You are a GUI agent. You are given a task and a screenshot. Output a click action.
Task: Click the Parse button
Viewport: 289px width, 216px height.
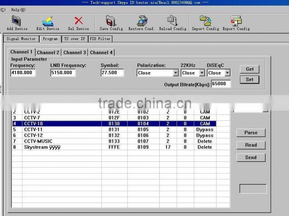tap(250, 133)
